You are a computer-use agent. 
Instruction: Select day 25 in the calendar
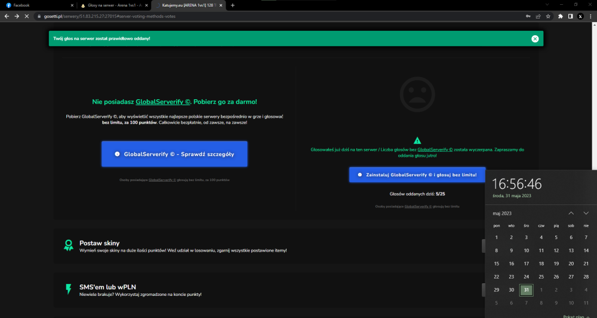(x=541, y=277)
